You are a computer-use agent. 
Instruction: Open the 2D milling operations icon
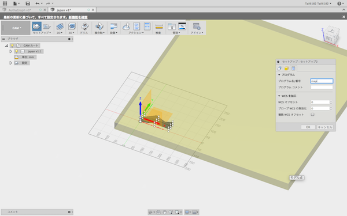[60, 26]
